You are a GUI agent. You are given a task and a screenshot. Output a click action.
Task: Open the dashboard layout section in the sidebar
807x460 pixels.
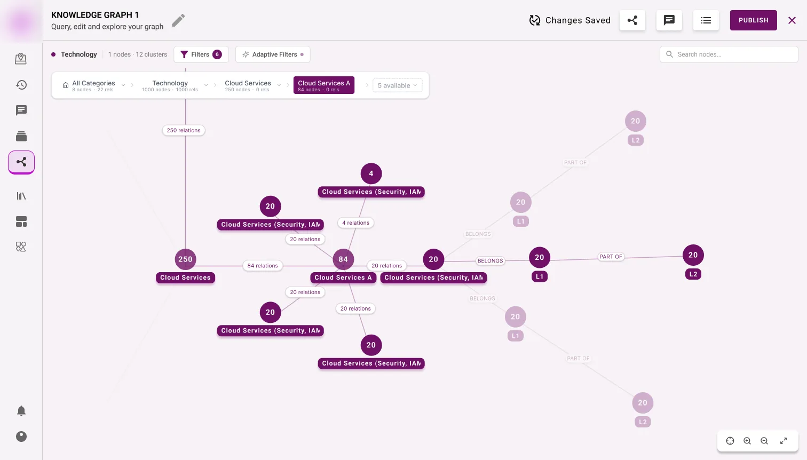(x=21, y=221)
